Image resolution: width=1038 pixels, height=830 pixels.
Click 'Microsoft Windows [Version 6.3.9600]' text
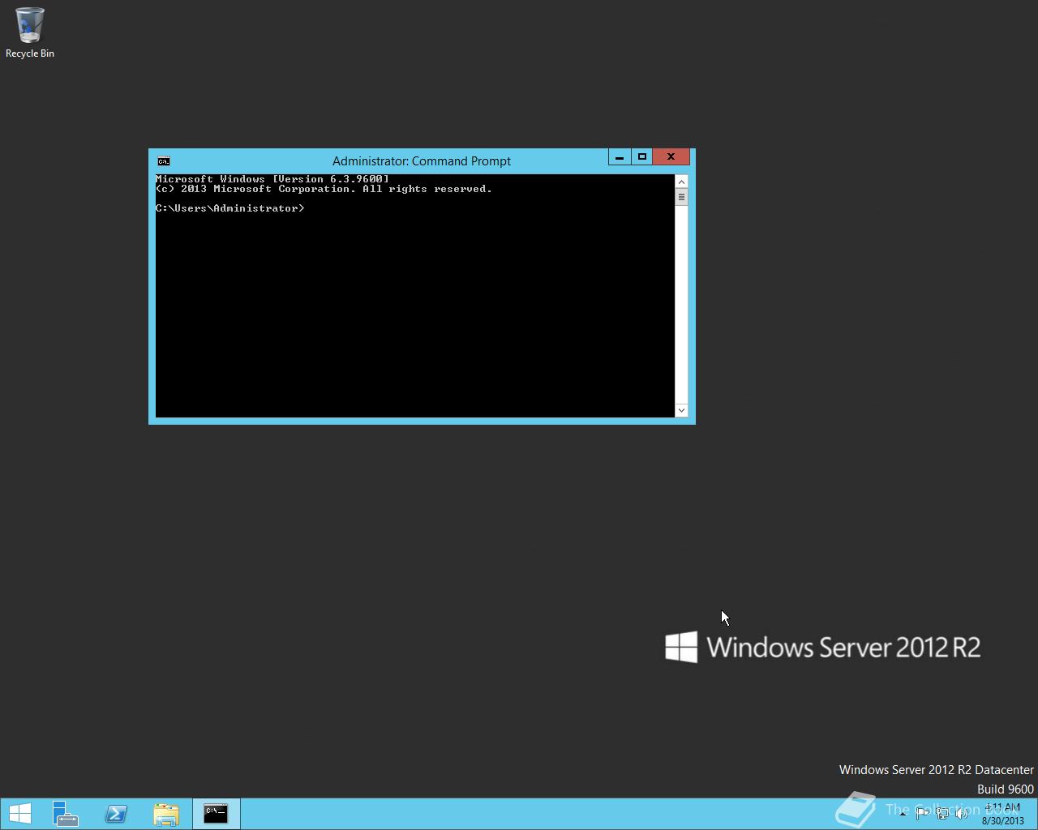[272, 179]
